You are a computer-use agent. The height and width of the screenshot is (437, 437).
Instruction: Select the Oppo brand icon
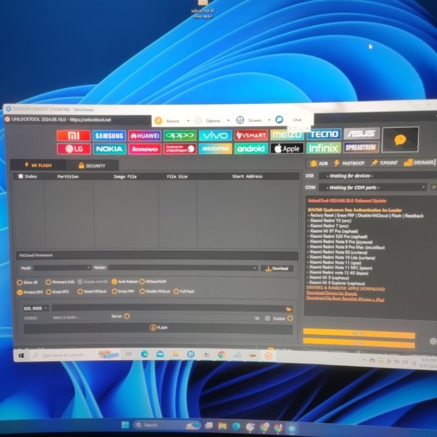(x=180, y=135)
